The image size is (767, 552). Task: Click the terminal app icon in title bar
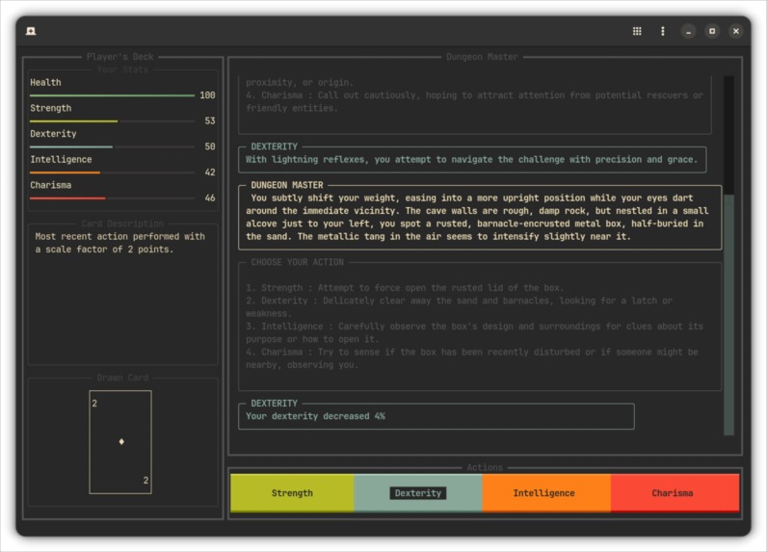click(x=31, y=31)
